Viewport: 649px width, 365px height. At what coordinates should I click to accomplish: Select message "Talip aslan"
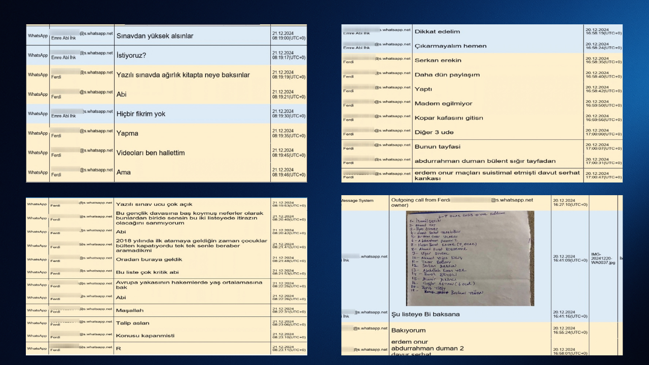point(132,323)
